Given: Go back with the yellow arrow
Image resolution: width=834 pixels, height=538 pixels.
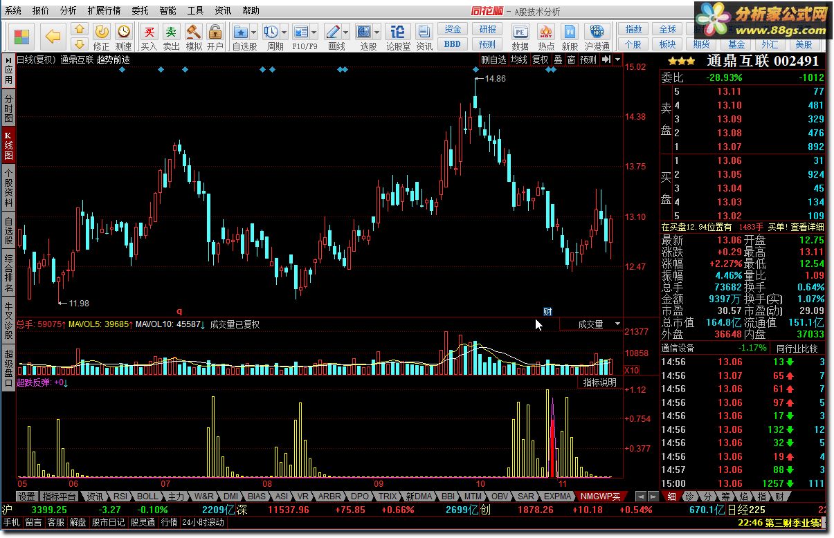Looking at the screenshot, I should tap(53, 36).
